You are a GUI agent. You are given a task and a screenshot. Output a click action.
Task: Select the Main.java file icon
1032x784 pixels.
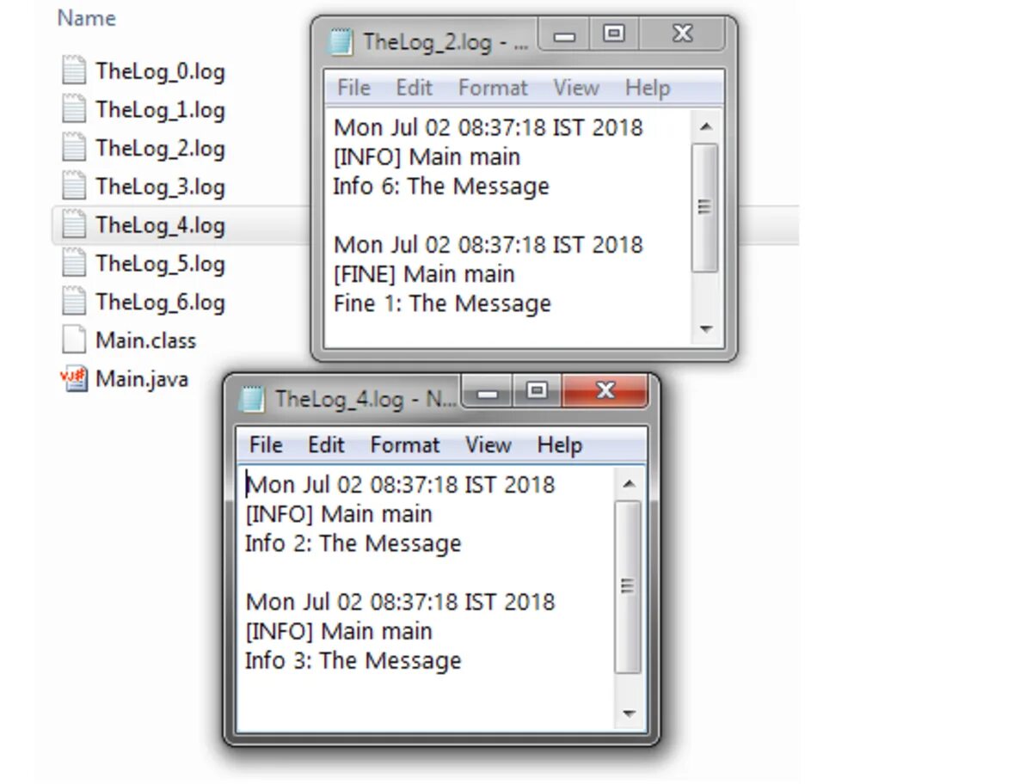click(x=74, y=378)
